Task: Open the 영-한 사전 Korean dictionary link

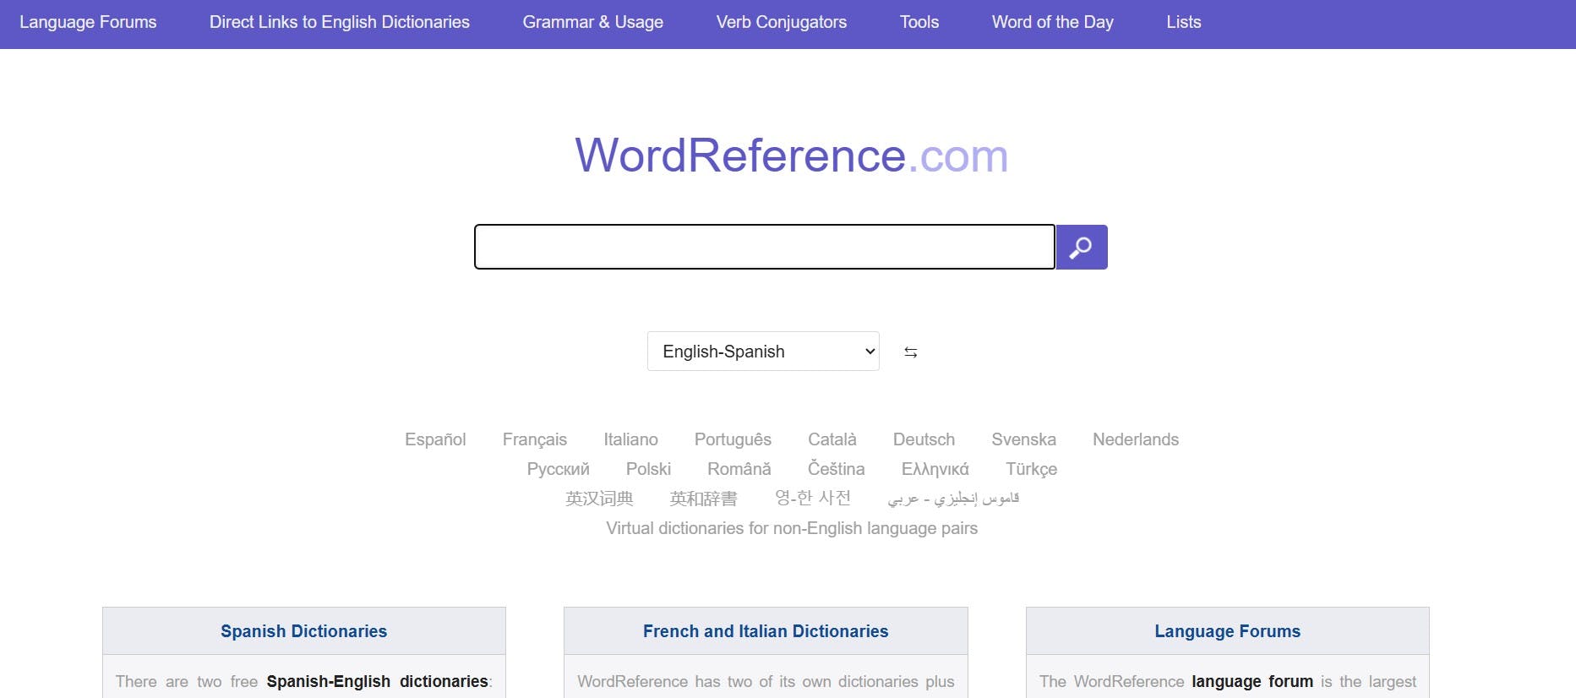Action: point(813,499)
